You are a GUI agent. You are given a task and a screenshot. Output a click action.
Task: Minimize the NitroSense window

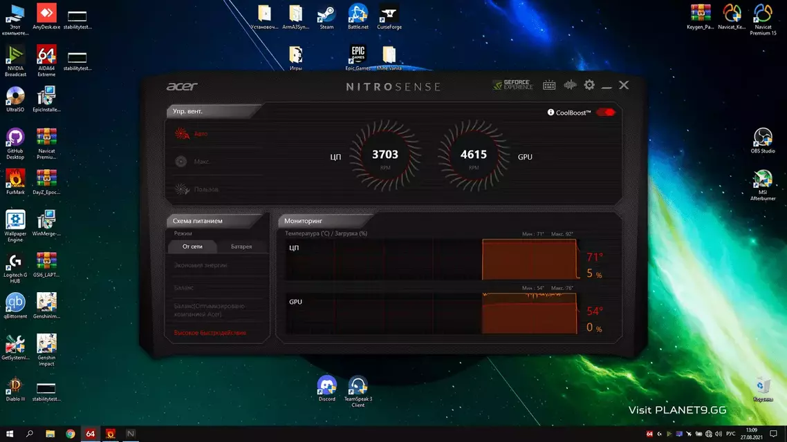607,86
